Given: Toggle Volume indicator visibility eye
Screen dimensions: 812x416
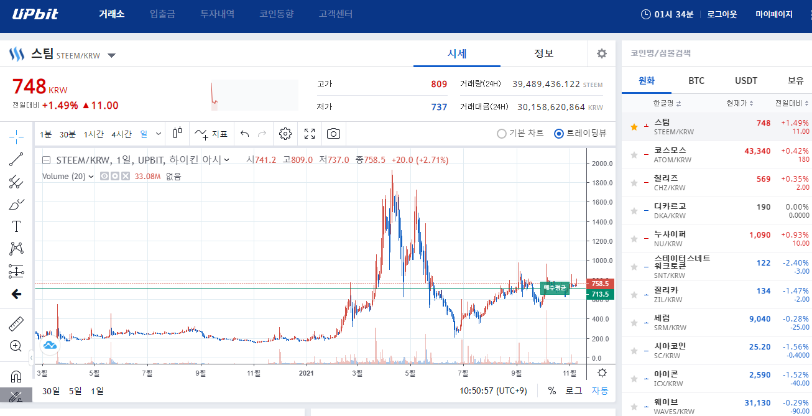Looking at the screenshot, I should (x=104, y=177).
